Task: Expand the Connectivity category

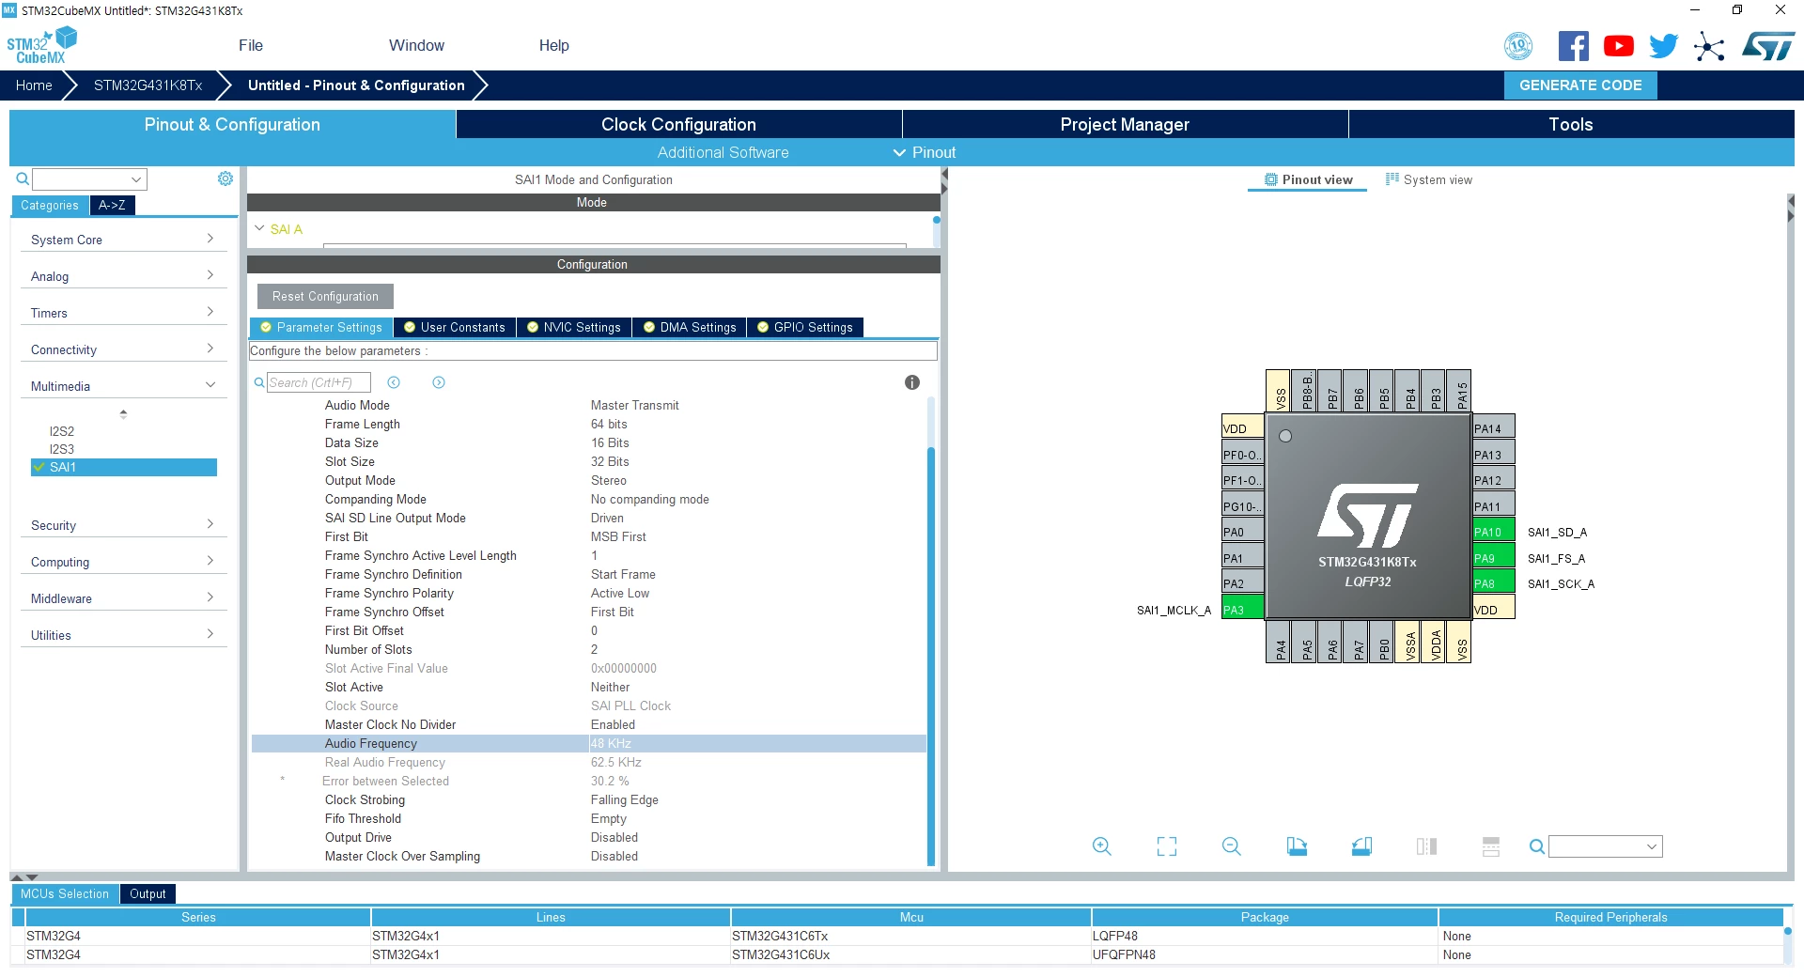Action: pos(123,349)
